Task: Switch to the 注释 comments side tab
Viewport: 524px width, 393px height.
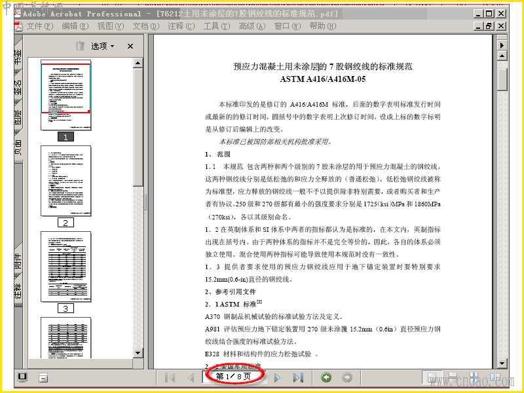Action: (18, 290)
